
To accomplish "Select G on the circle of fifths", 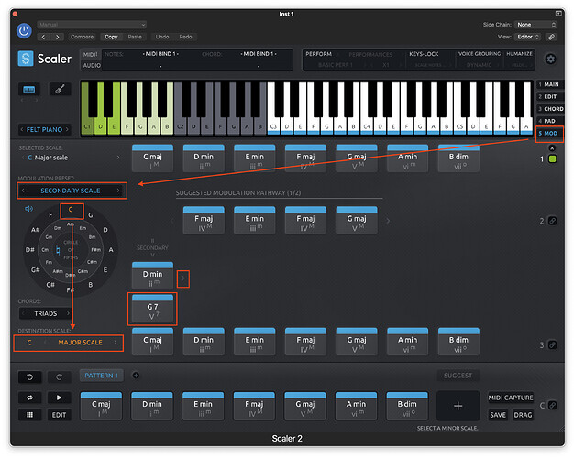I will [91, 215].
